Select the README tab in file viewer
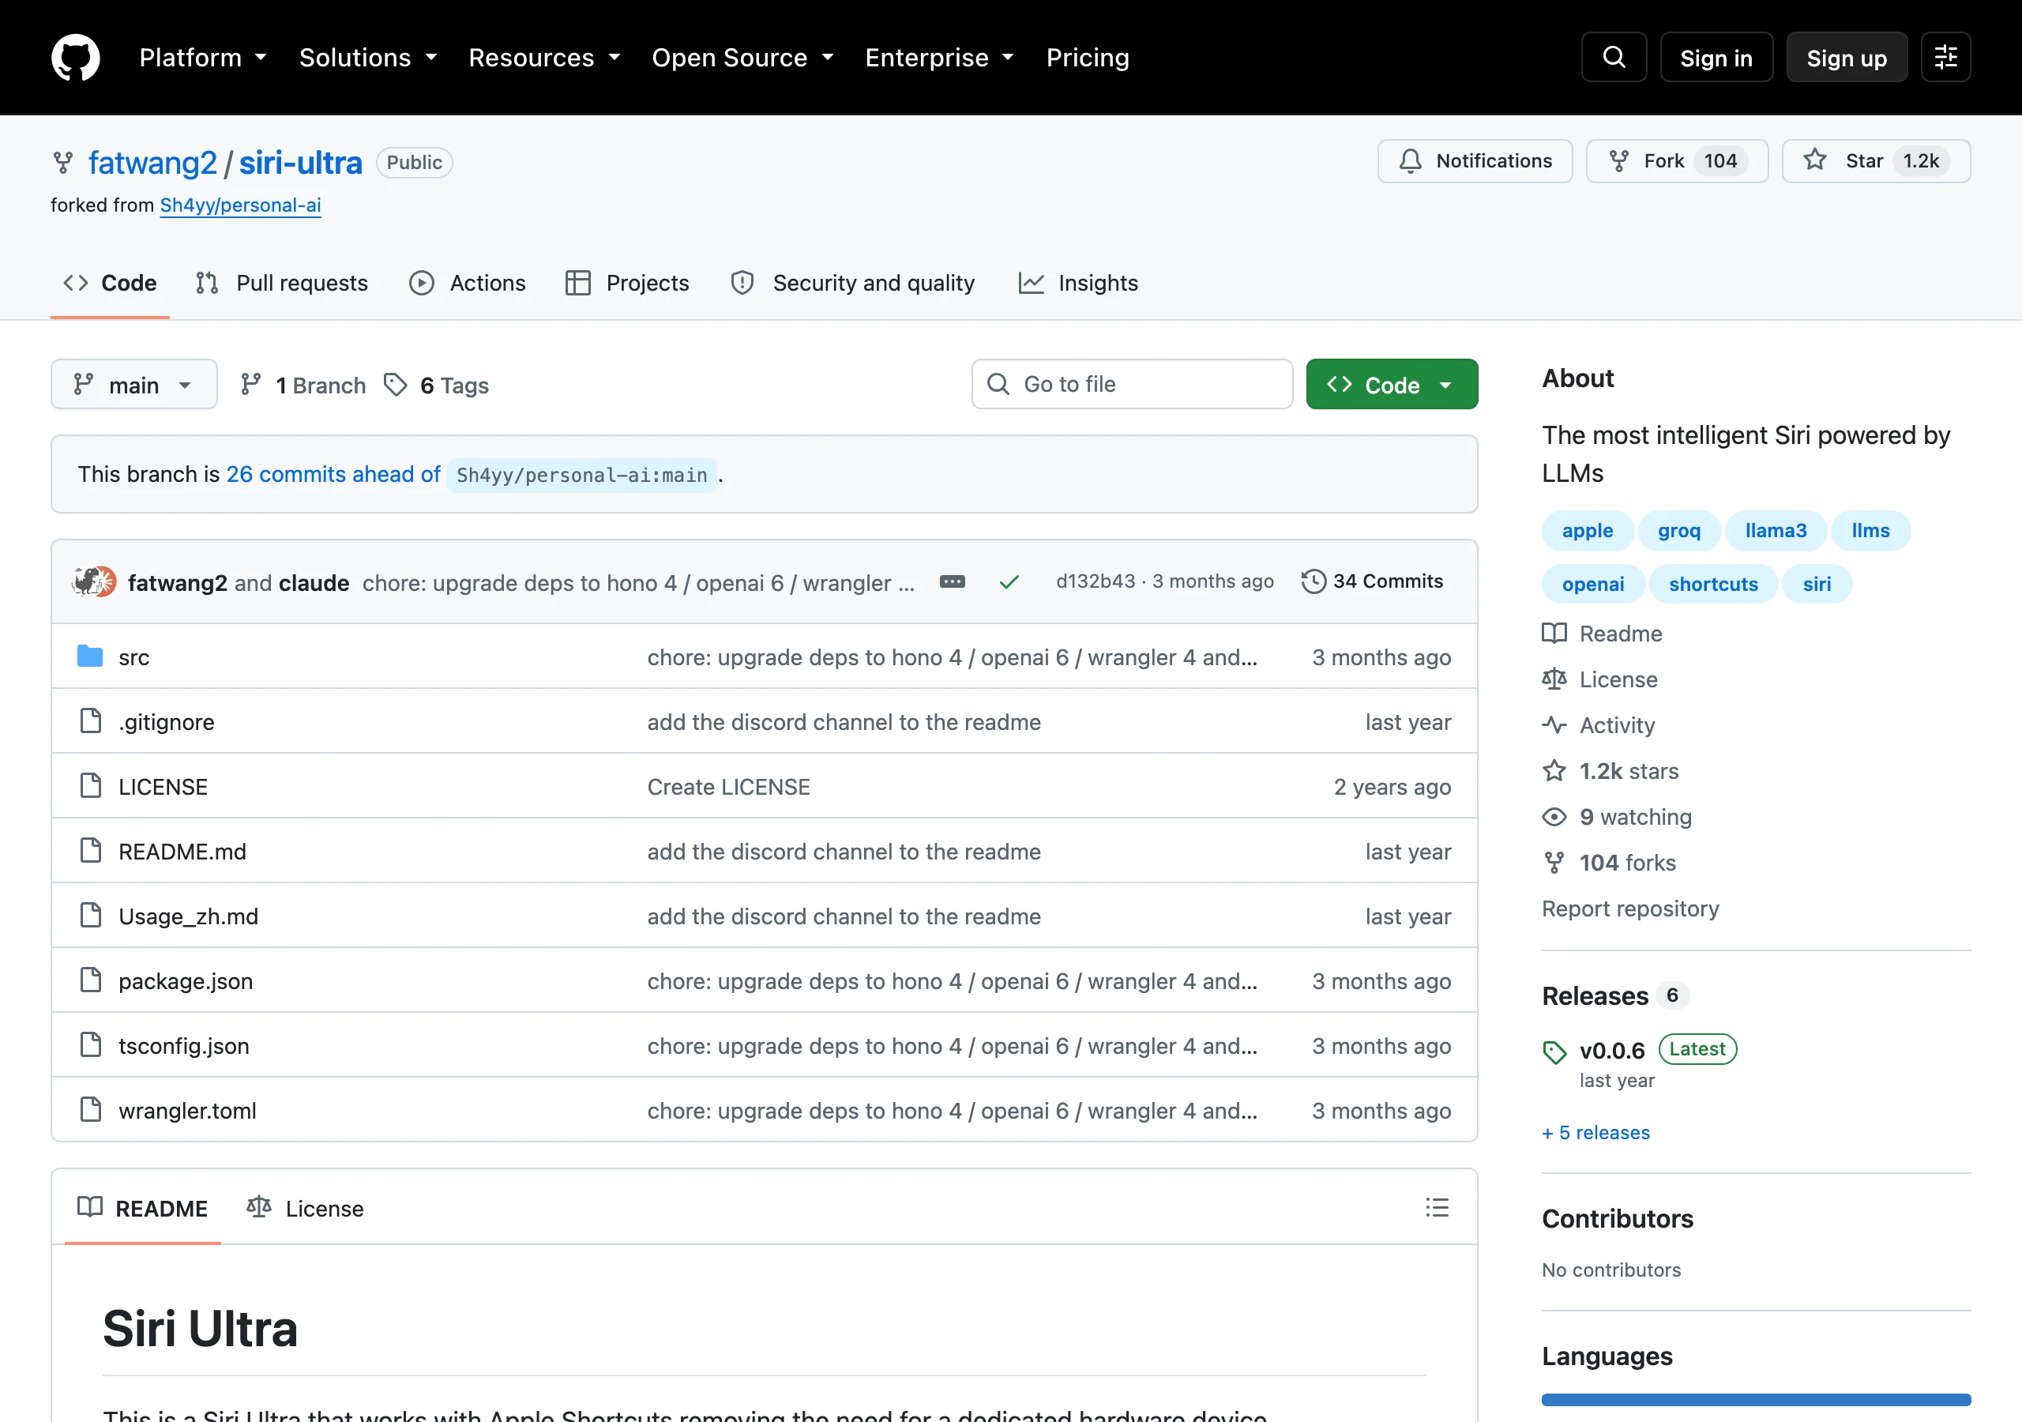The width and height of the screenshot is (2022, 1422). pyautogui.click(x=143, y=1208)
